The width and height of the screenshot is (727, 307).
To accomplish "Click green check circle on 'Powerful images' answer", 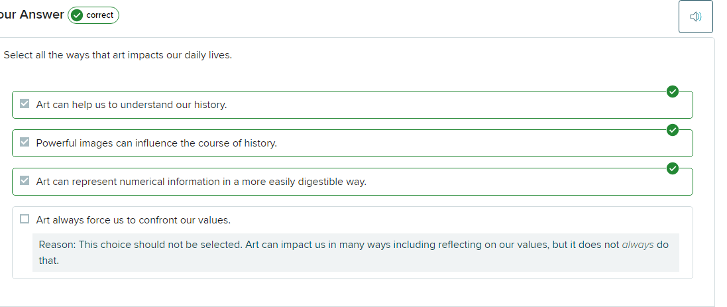I will 672,130.
